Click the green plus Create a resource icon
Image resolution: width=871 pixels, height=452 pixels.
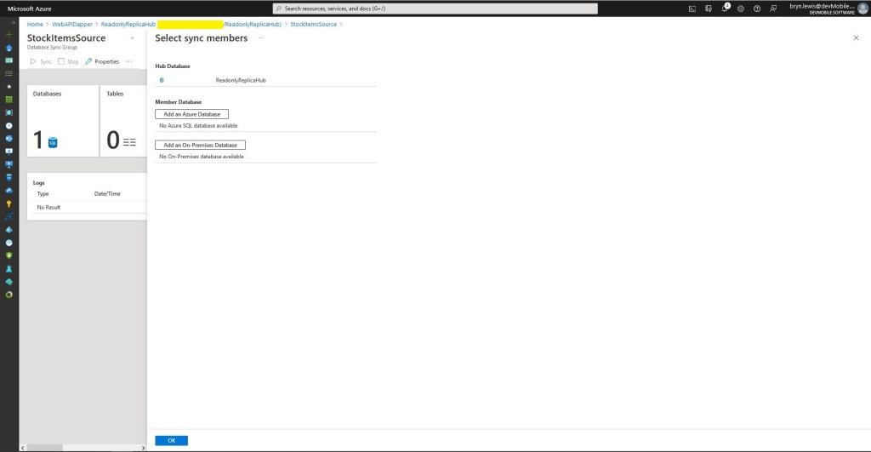click(9, 34)
